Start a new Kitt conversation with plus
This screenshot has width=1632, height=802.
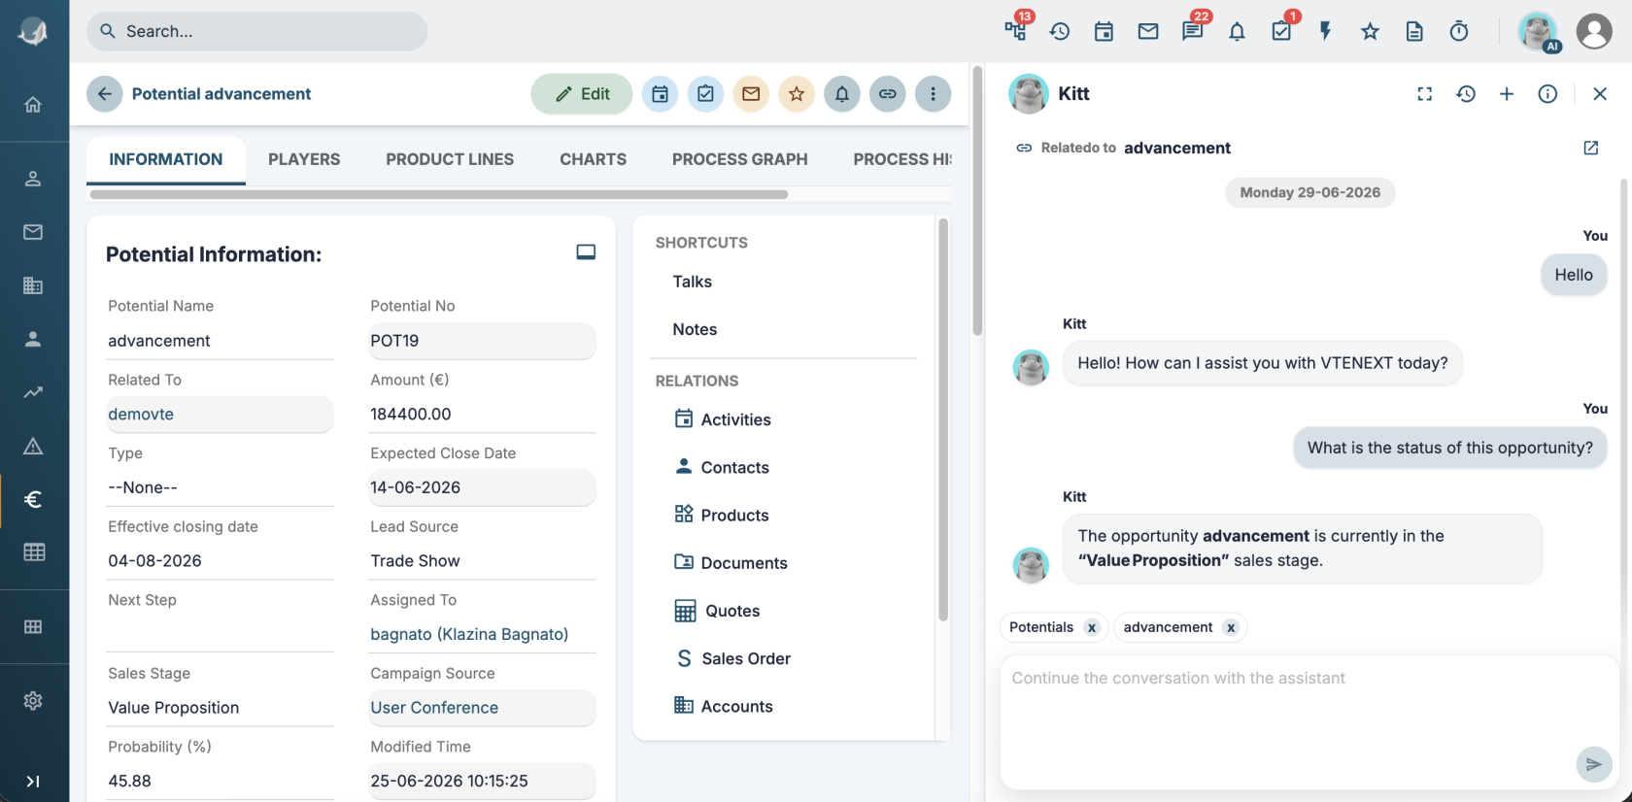point(1507,94)
